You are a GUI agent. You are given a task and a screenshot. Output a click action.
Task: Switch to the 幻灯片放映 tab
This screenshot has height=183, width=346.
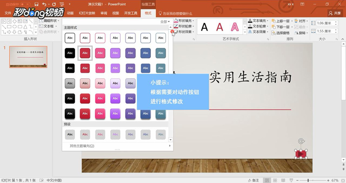coord(87,13)
